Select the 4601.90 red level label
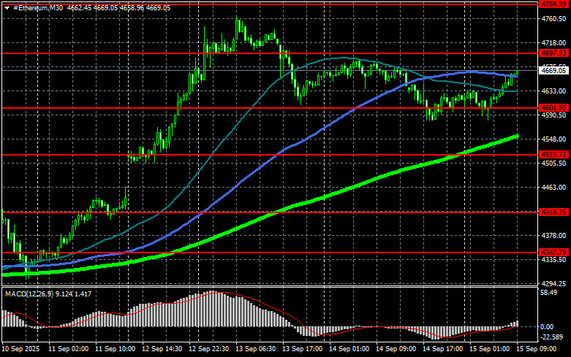Screen dimensions: 571x357 click(x=553, y=108)
